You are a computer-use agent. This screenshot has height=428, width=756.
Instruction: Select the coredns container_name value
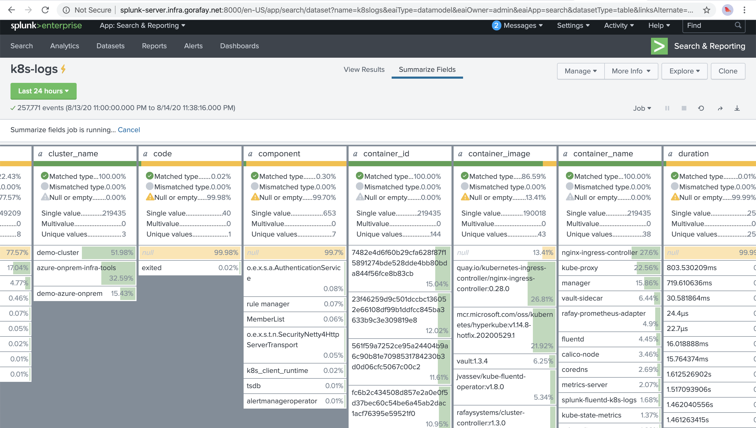coord(610,370)
